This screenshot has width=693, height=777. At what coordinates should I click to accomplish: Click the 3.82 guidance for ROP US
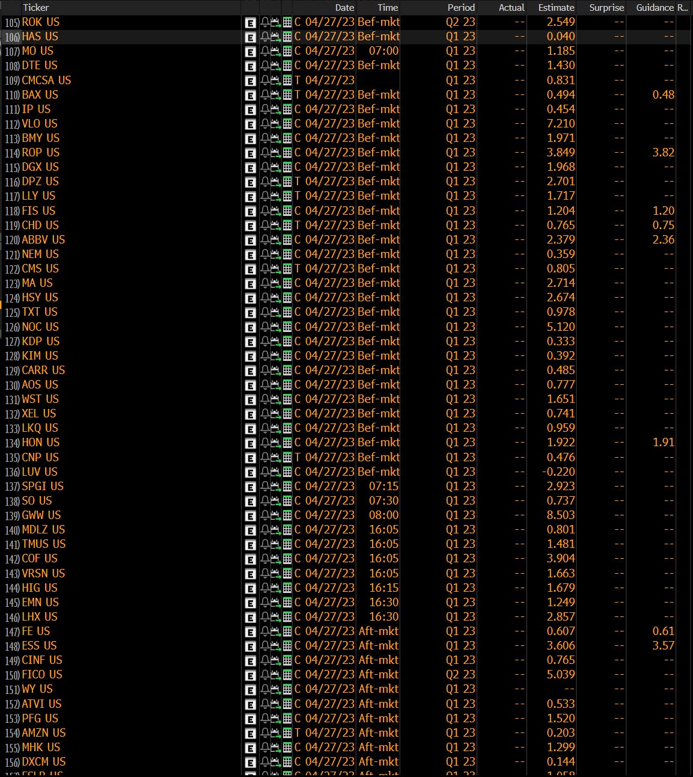tap(664, 153)
